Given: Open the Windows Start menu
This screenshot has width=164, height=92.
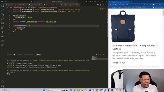Looking at the screenshot, I should (x=44, y=90).
